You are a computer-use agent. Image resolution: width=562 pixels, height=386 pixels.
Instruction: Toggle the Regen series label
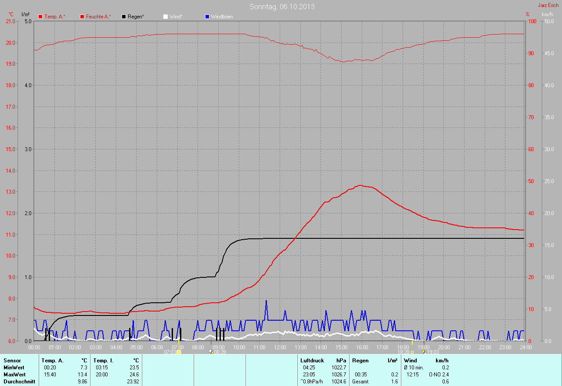tap(136, 17)
